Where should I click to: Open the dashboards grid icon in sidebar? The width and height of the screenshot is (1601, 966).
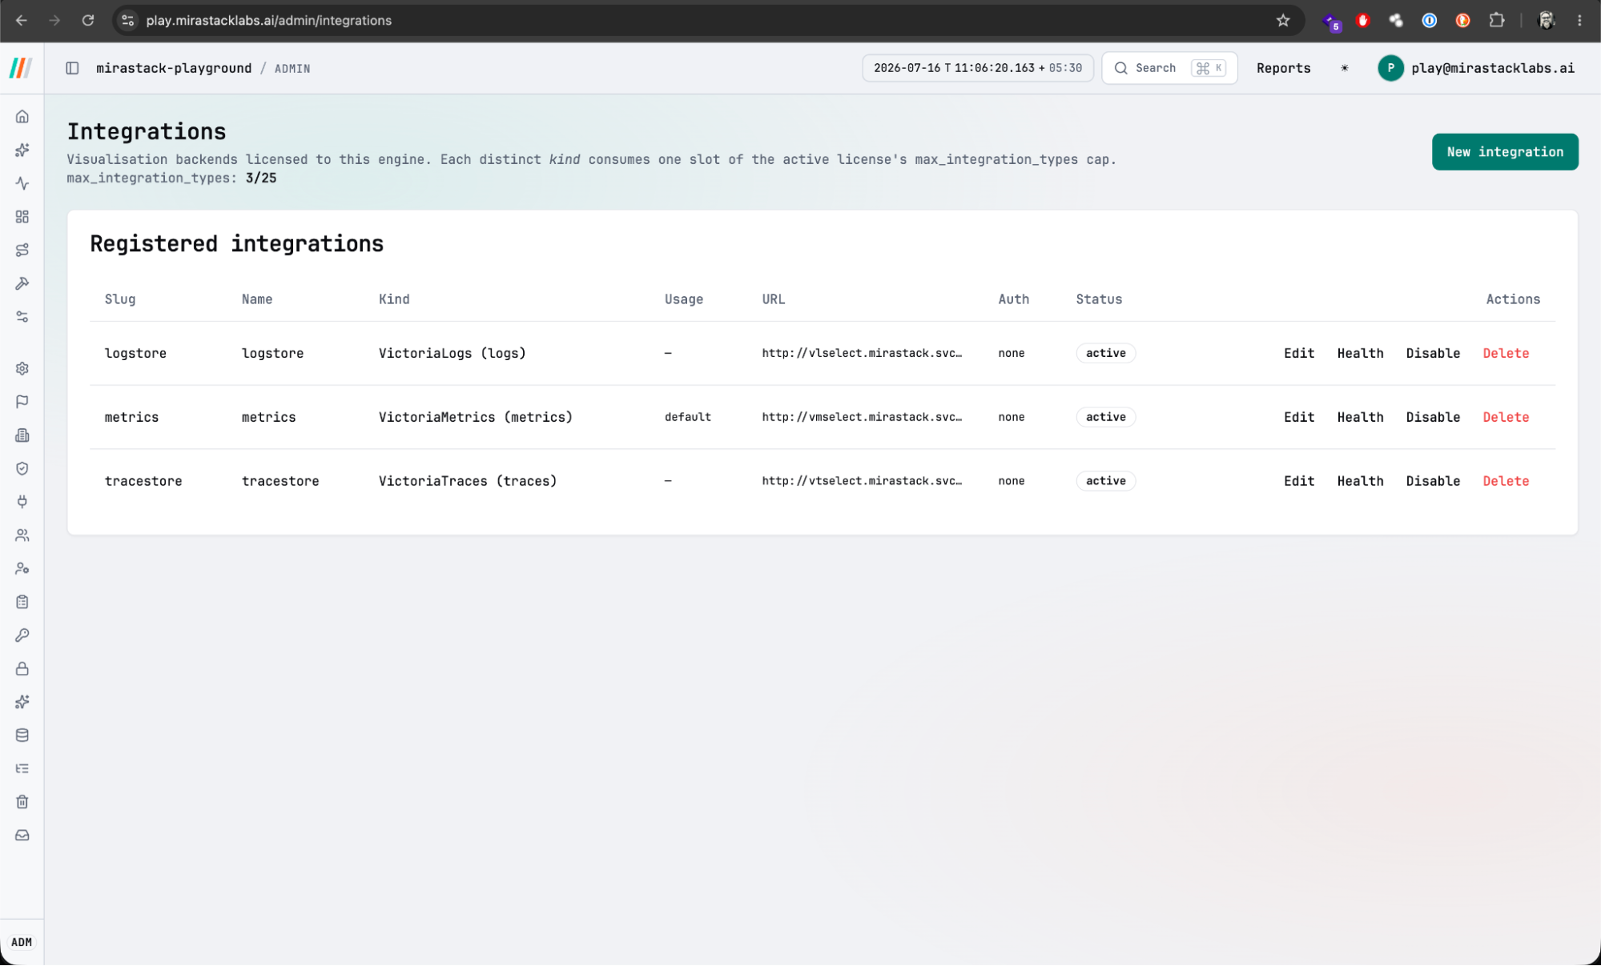pyautogui.click(x=22, y=217)
